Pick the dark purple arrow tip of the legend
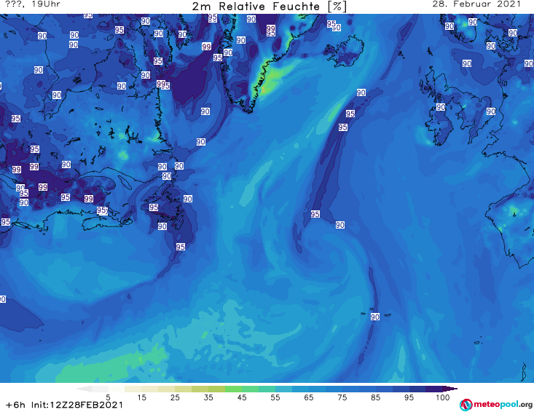The image size is (534, 412). 450,389
